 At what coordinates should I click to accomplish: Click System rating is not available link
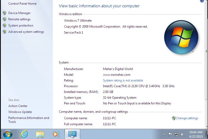click(x=123, y=80)
